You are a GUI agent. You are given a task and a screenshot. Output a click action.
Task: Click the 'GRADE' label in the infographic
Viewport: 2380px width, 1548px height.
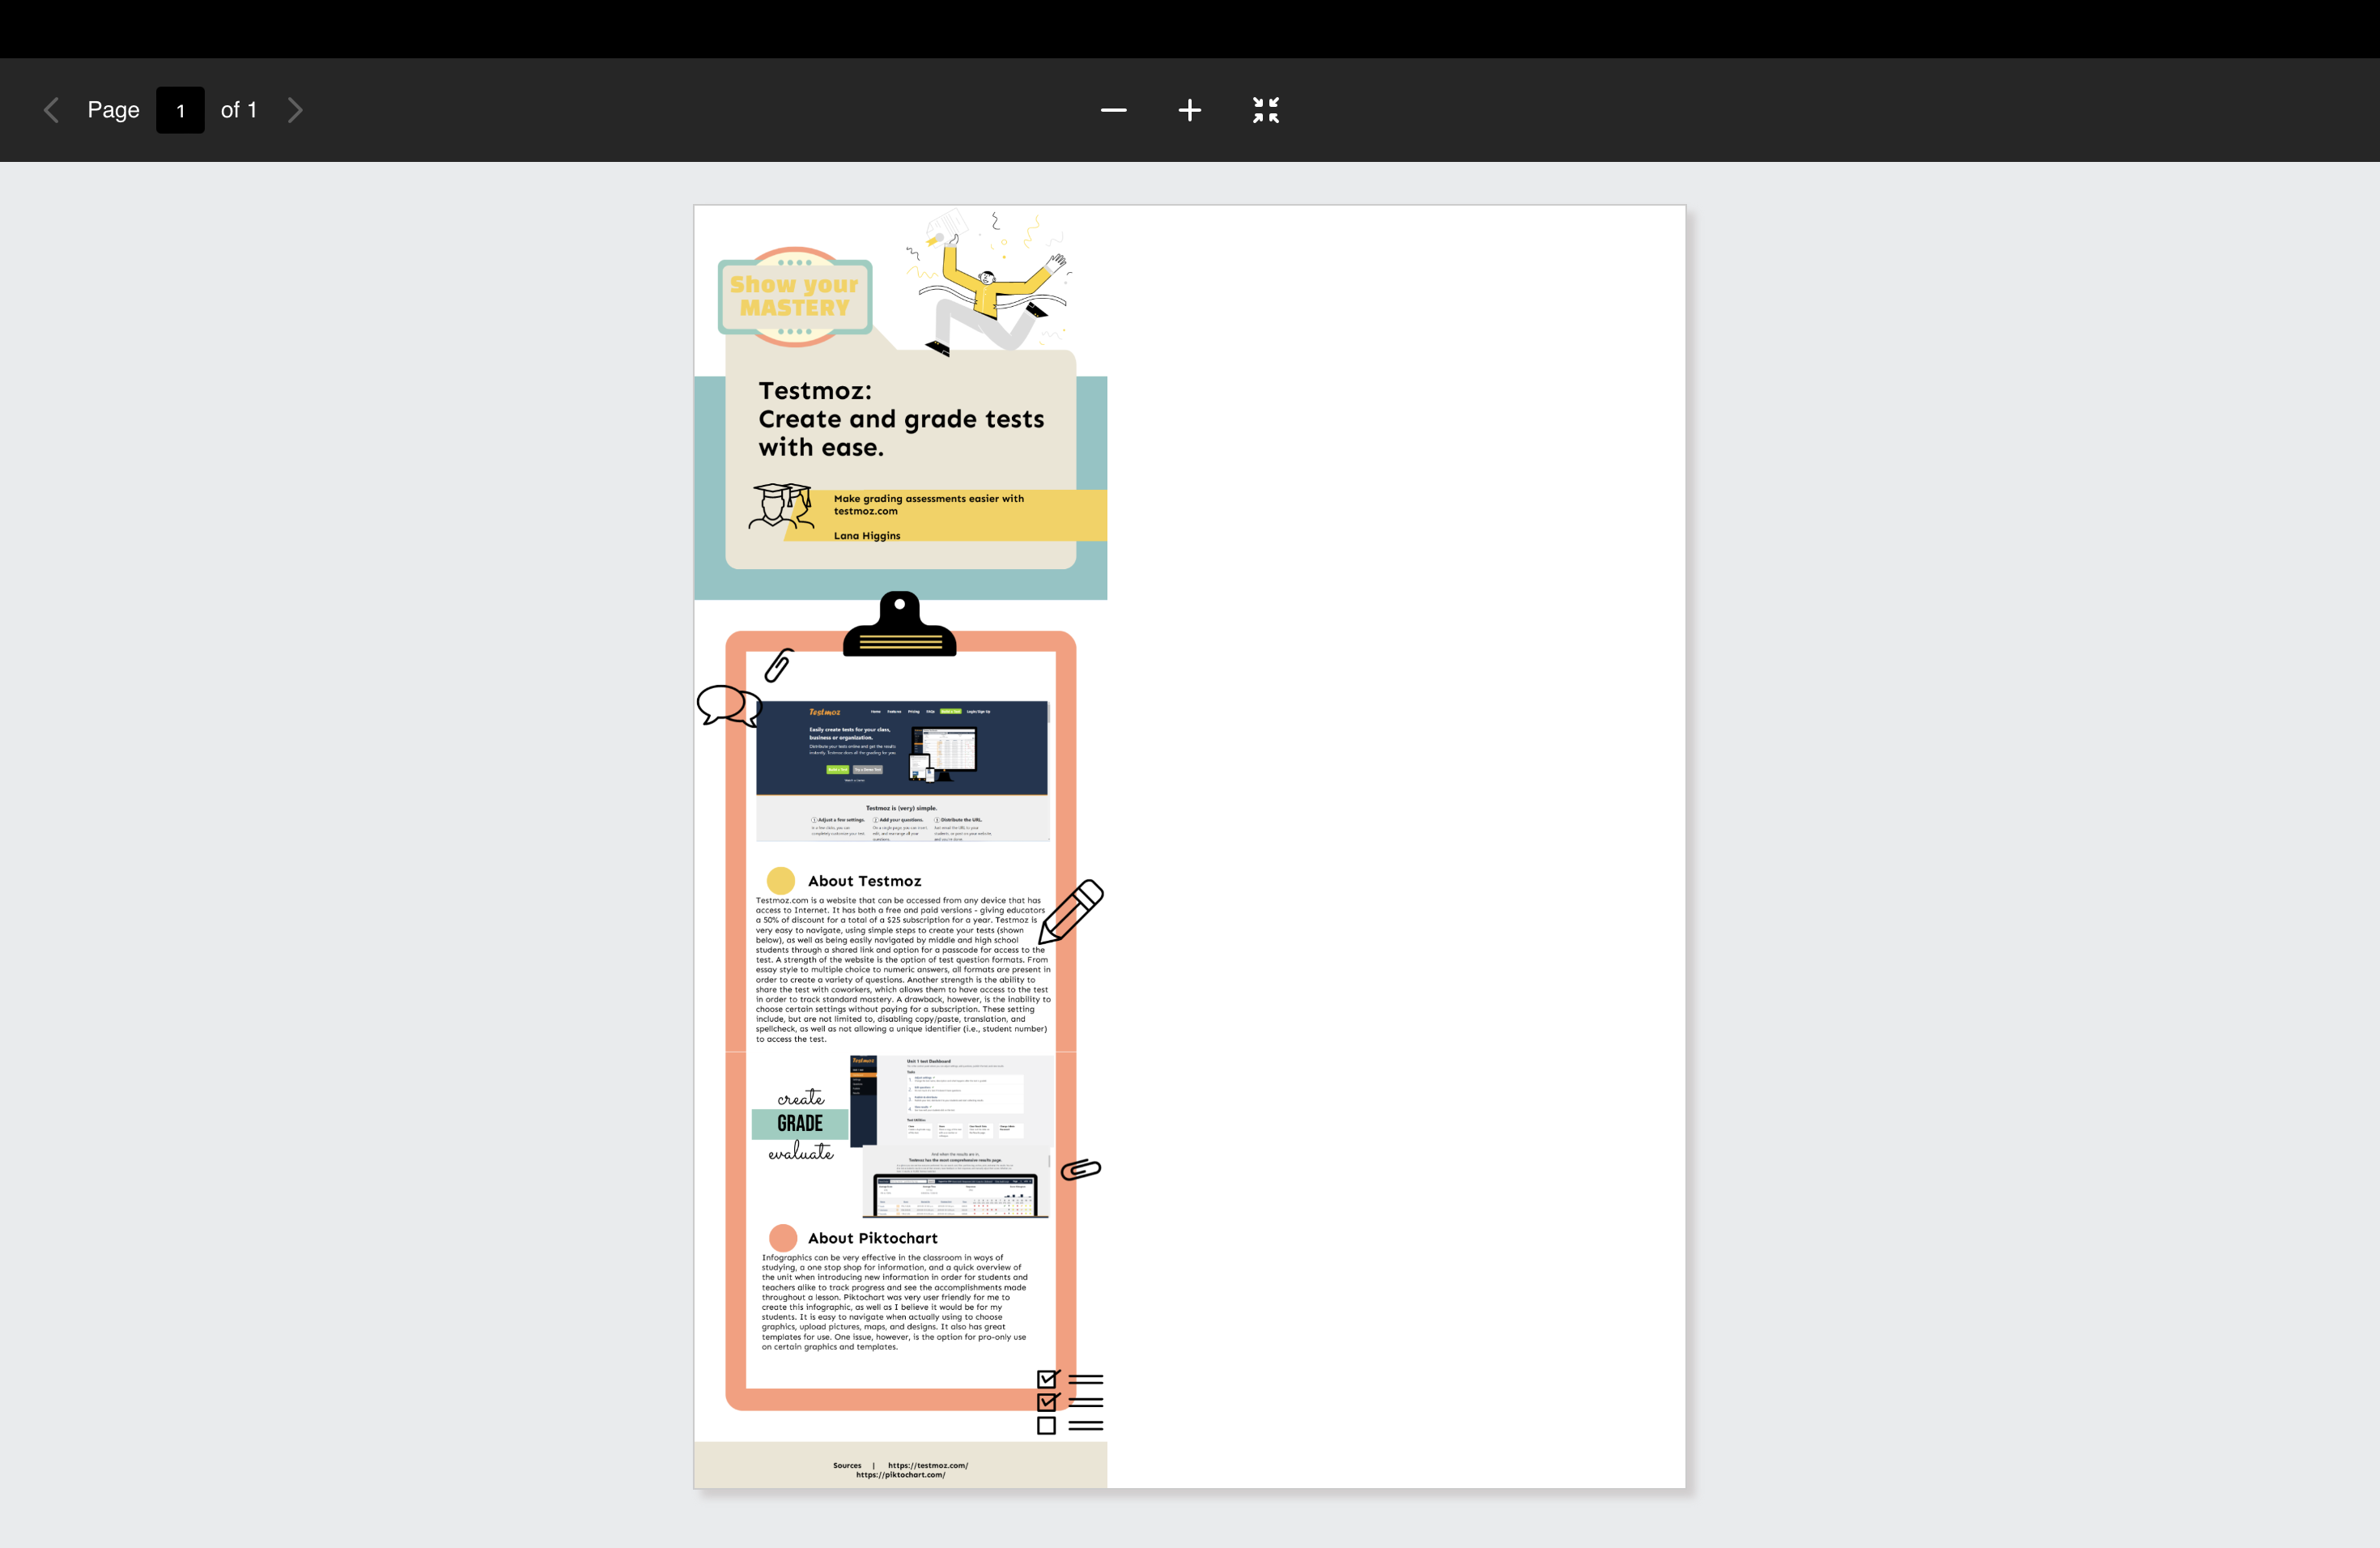(x=800, y=1124)
